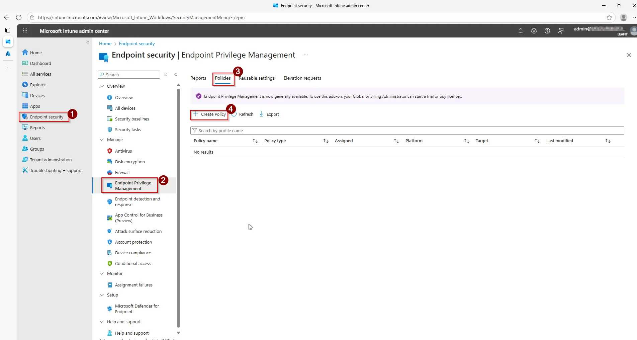Sort by Policy name column
This screenshot has height=340, width=637.
[x=255, y=141]
